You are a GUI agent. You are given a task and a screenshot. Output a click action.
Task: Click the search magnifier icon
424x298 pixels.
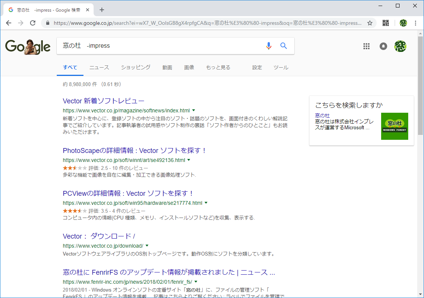(x=283, y=45)
